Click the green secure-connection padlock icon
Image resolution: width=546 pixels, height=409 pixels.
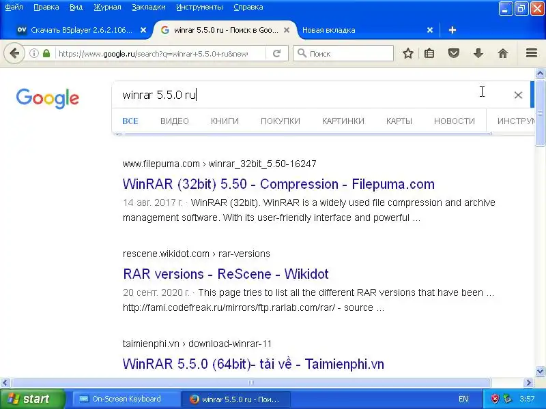pyautogui.click(x=46, y=53)
